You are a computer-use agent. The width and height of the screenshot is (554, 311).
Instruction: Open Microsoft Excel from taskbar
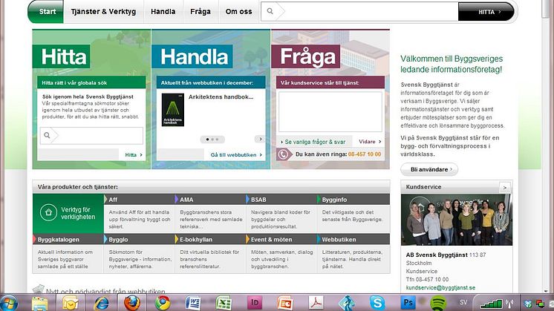pos(224,303)
